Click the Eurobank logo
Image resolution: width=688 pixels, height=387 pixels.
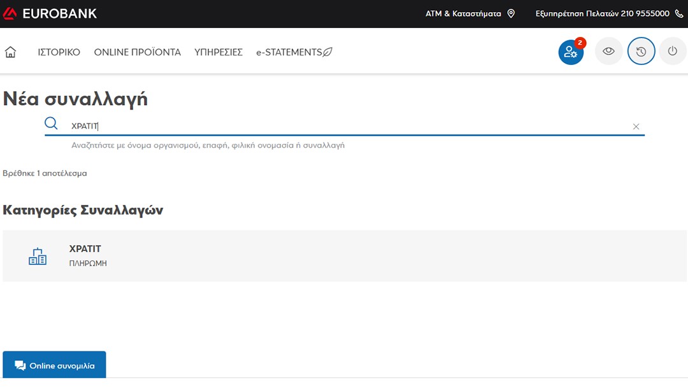point(50,13)
